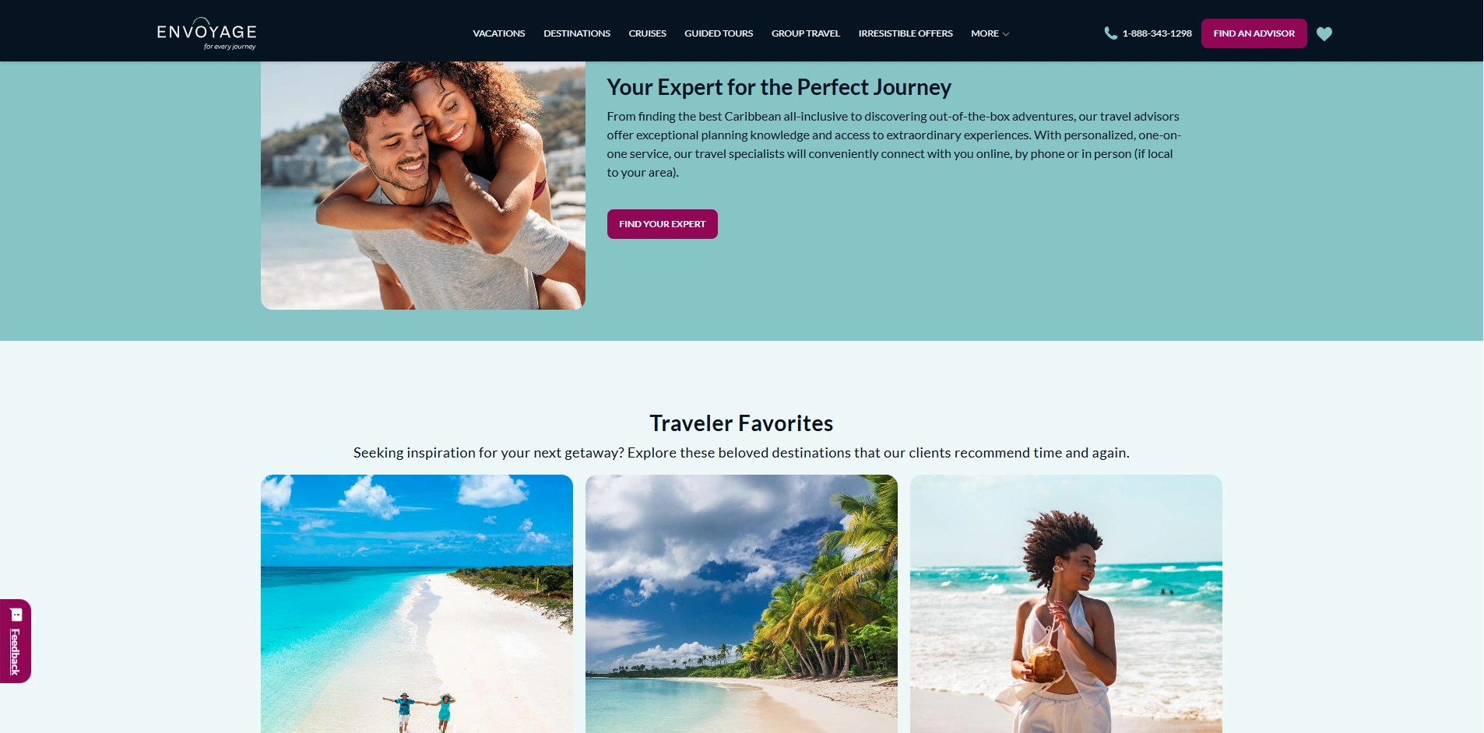Image resolution: width=1484 pixels, height=733 pixels.
Task: Call the 1-888-343-1298 phone number link
Action: coord(1157,33)
